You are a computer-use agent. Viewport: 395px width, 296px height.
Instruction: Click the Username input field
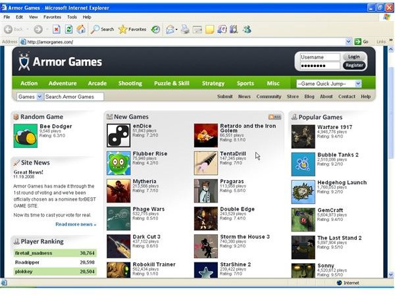pos(320,57)
